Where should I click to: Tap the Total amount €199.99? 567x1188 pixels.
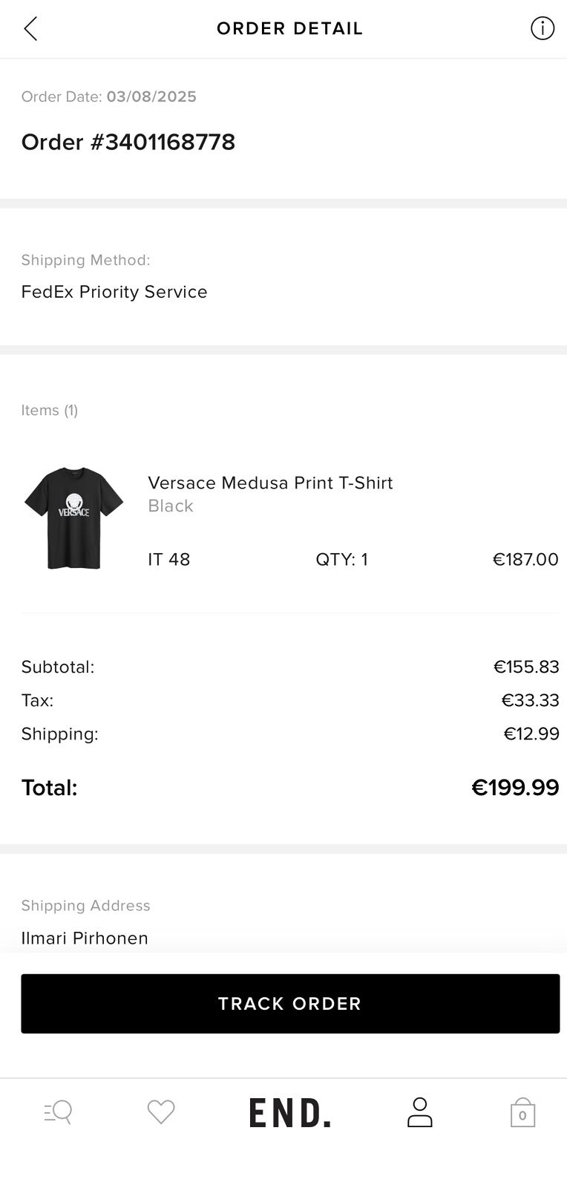515,787
